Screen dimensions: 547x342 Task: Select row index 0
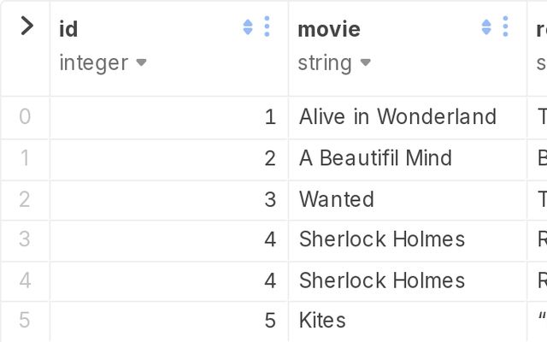tap(25, 116)
